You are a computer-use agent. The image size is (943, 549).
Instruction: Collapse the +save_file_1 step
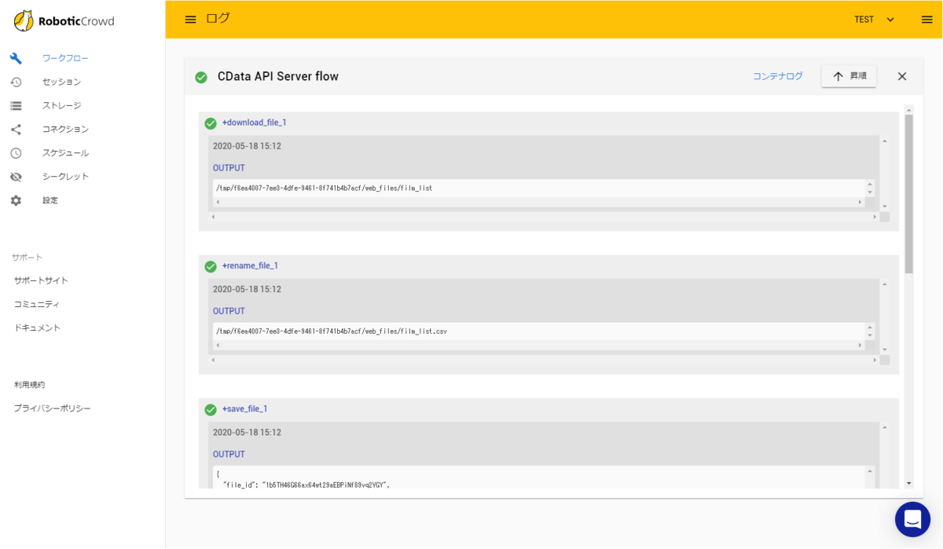244,408
